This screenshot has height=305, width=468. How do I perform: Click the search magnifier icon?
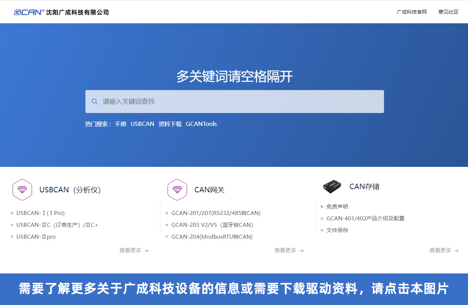pos(95,102)
